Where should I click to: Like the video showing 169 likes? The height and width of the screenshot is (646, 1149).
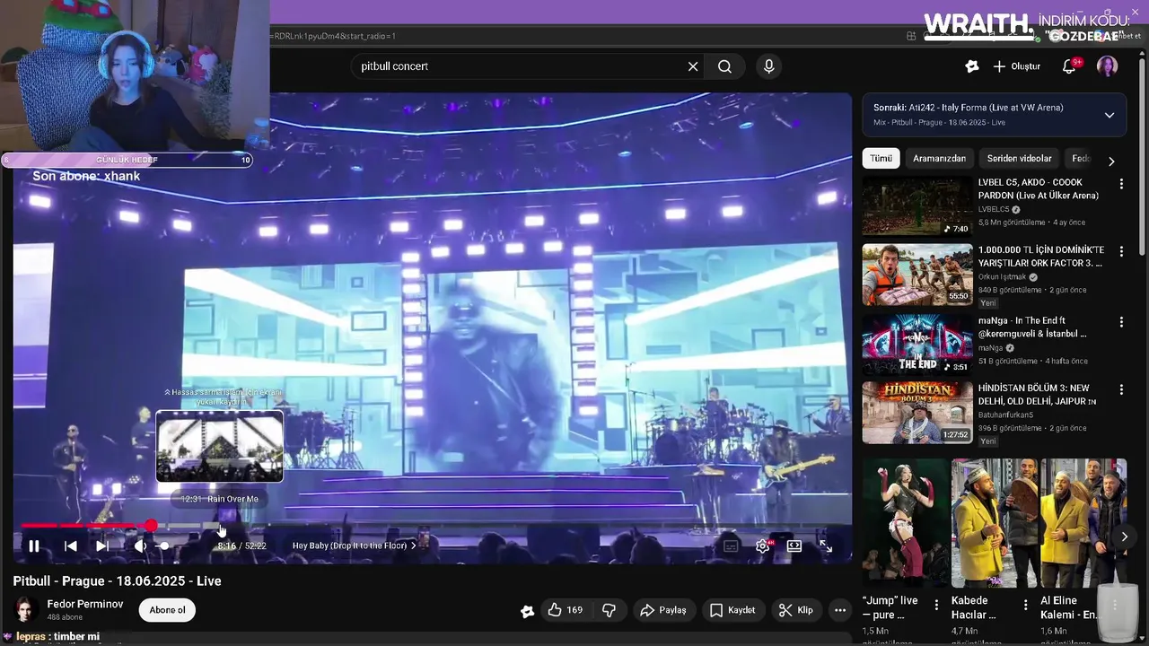click(x=566, y=610)
